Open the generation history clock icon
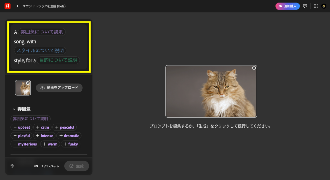 pos(12,166)
